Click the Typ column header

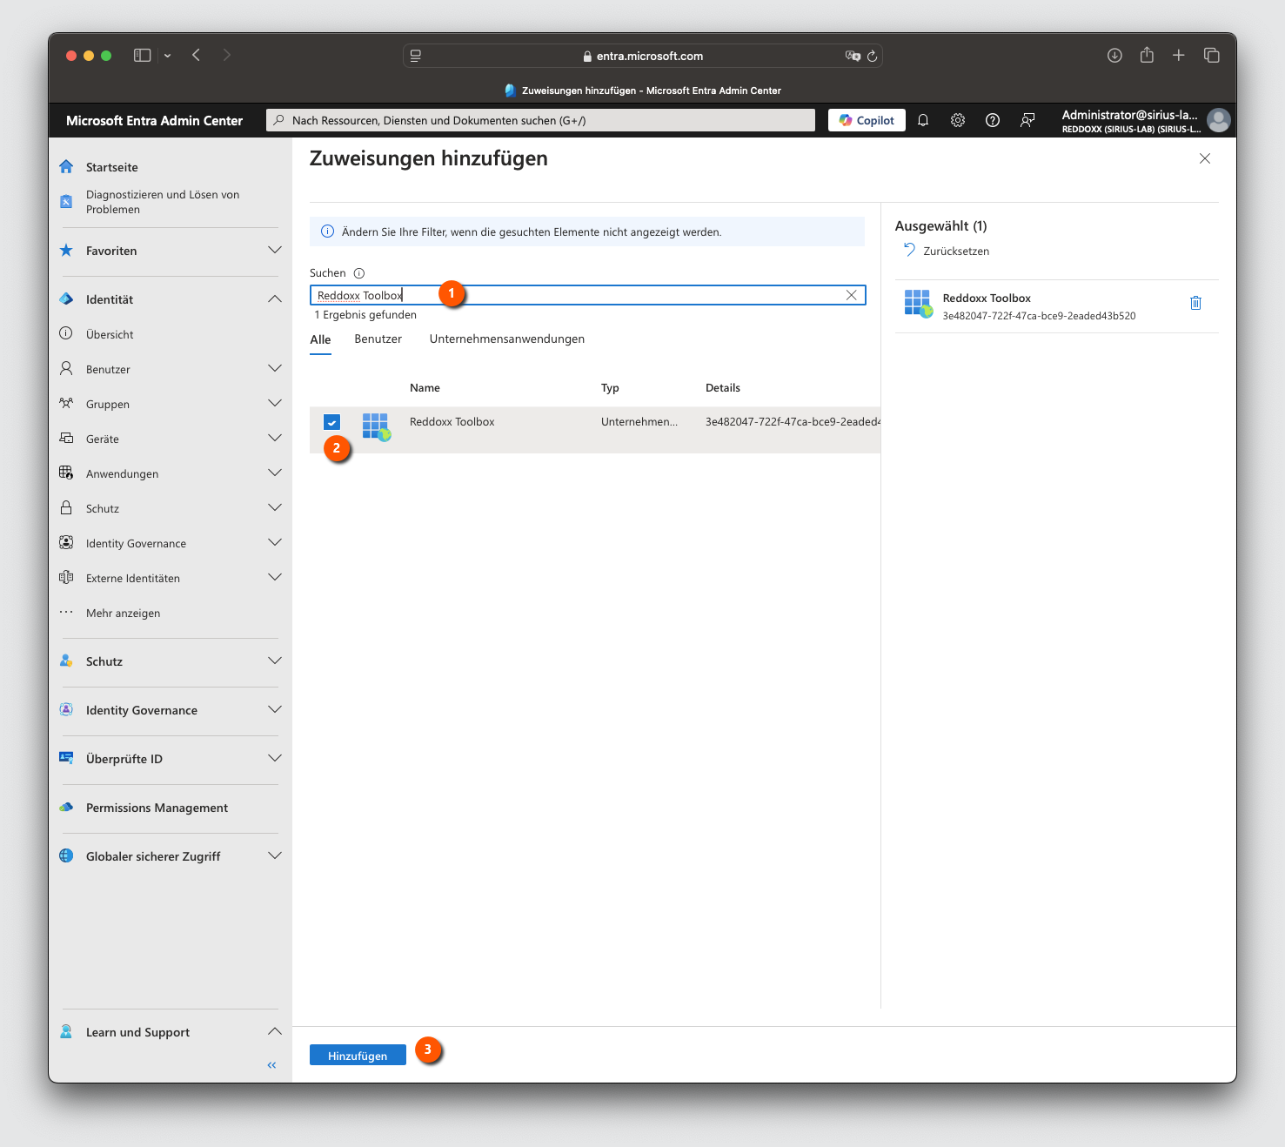(x=610, y=388)
